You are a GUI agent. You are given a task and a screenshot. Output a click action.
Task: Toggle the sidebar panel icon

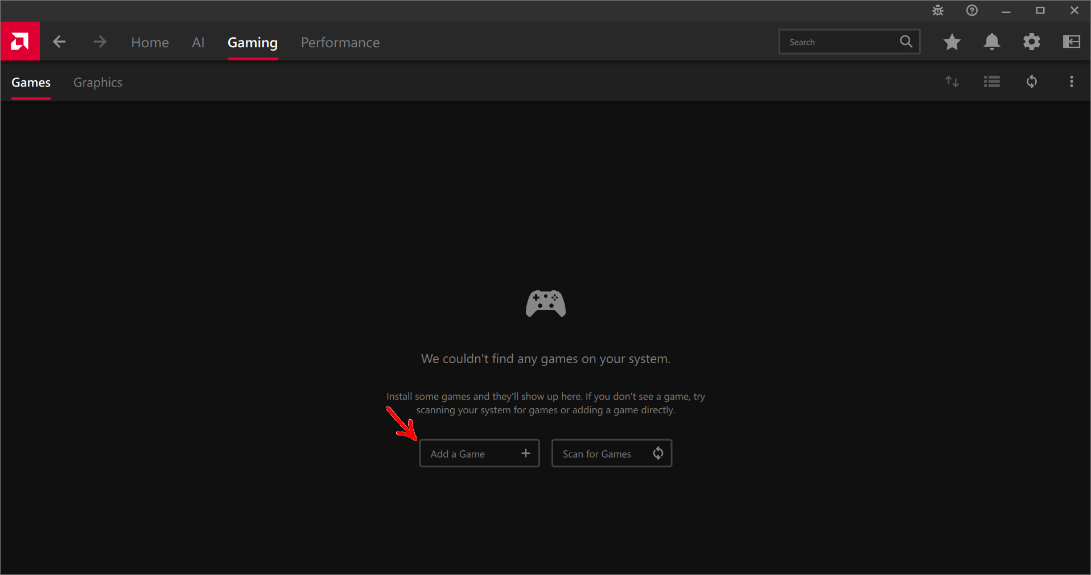[1072, 42]
